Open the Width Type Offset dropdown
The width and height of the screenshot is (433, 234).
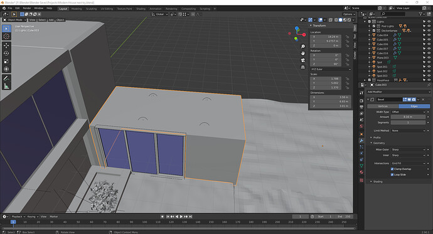[x=408, y=112]
